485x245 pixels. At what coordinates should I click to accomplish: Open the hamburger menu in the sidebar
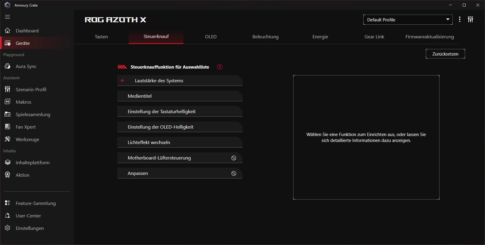pyautogui.click(x=7, y=17)
